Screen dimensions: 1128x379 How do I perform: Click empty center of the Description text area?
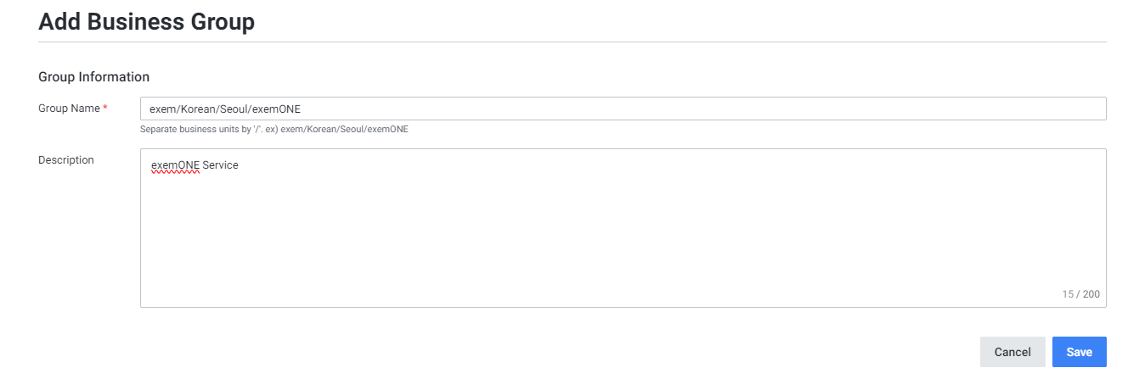(623, 229)
